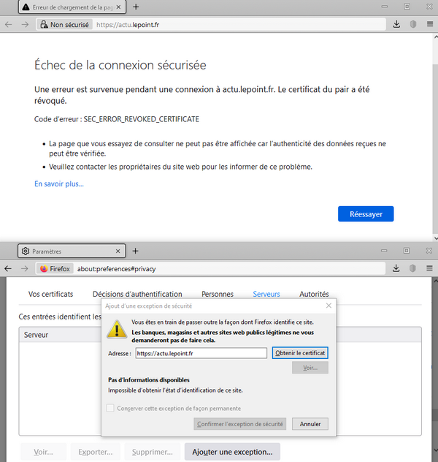Click the error page vertical scrollbar
Screen dimensions: 438x462
coord(435,148)
